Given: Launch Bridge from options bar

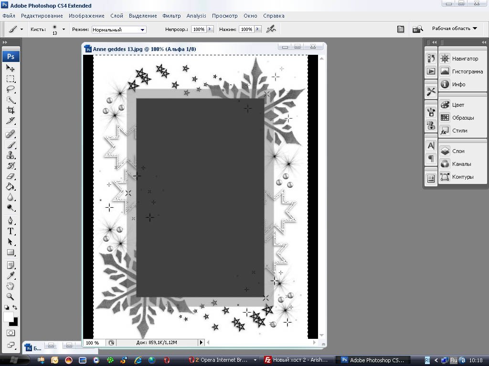Looking at the screenshot, I should 417,29.
